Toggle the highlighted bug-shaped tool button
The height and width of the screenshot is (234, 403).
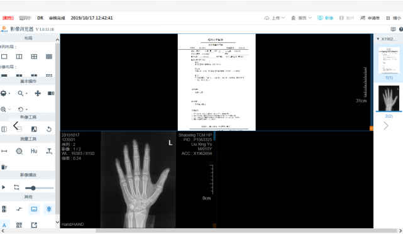[x=49, y=209]
